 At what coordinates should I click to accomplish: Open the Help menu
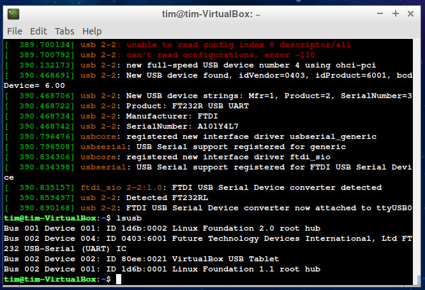pos(92,31)
